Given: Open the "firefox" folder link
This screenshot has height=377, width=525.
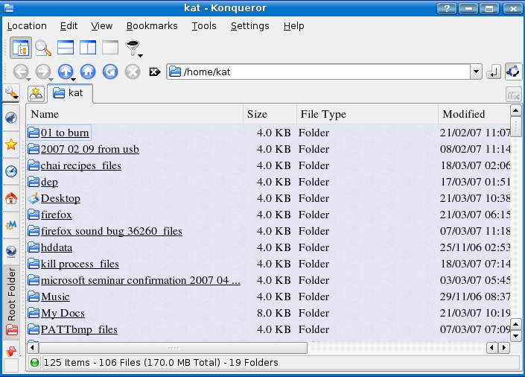Looking at the screenshot, I should 57,215.
